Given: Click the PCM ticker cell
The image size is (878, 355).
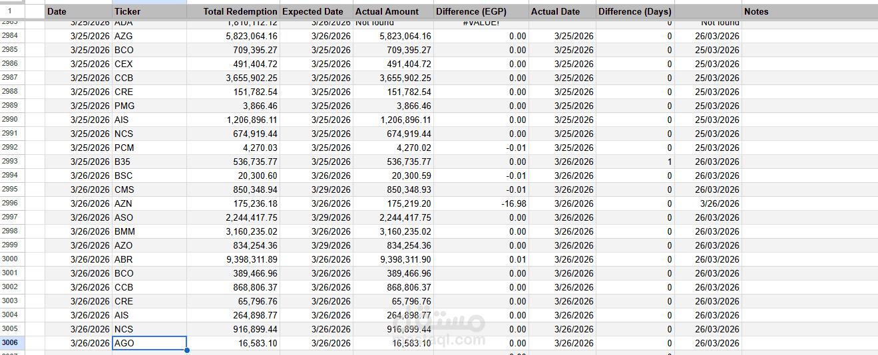Looking at the screenshot, I should point(149,148).
